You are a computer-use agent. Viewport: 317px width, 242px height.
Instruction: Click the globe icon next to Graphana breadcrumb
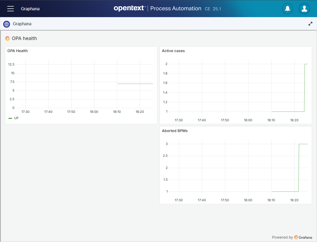coord(6,24)
